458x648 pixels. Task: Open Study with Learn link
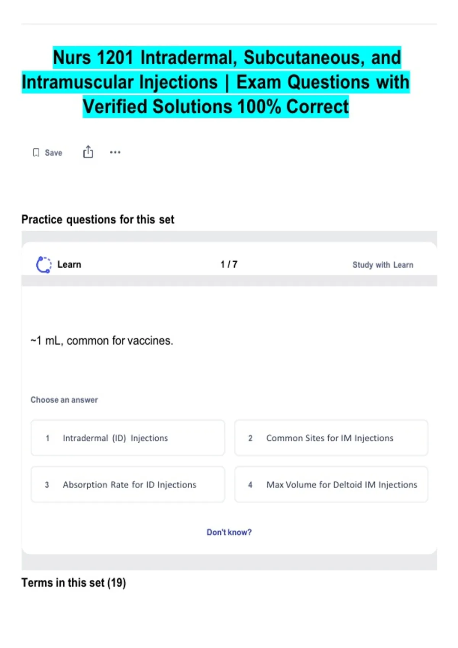click(382, 265)
